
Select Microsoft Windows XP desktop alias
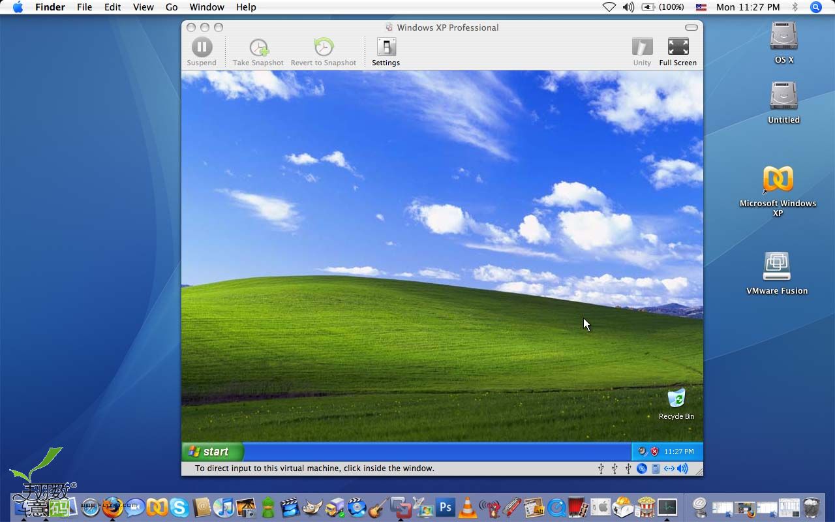778,191
